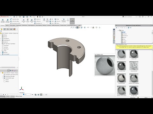Viewport: 153px width, 114px height.
Task: Switch to the Sheet Metal tab
Action: click(12, 25)
